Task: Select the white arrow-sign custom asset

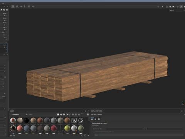Action: click(74, 120)
